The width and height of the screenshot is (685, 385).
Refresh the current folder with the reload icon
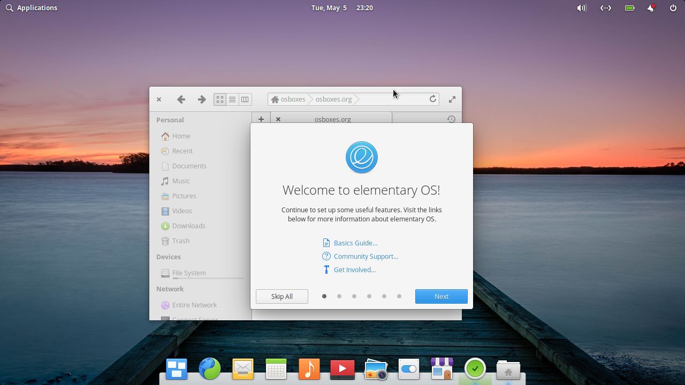click(433, 99)
